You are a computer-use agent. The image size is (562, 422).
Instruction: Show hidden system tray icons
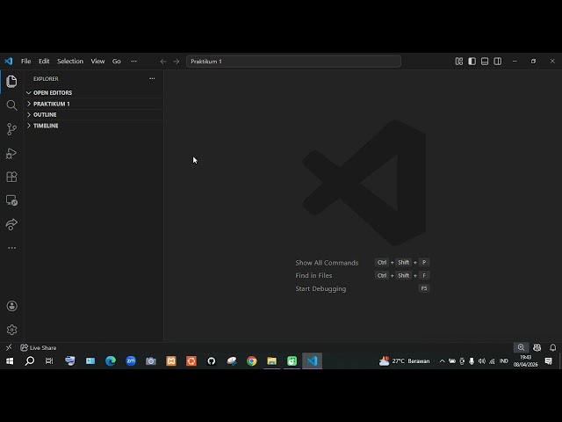[443, 361]
